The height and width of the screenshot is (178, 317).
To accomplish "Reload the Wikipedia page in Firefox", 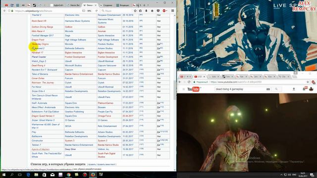I will (97, 11).
